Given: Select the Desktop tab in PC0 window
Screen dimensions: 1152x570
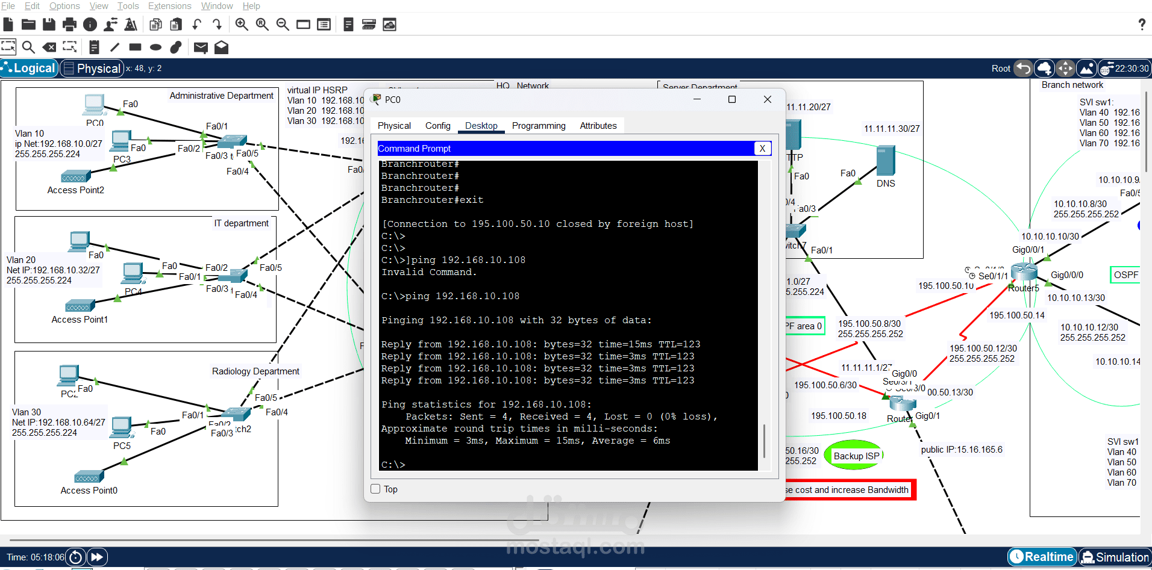Looking at the screenshot, I should pos(481,126).
